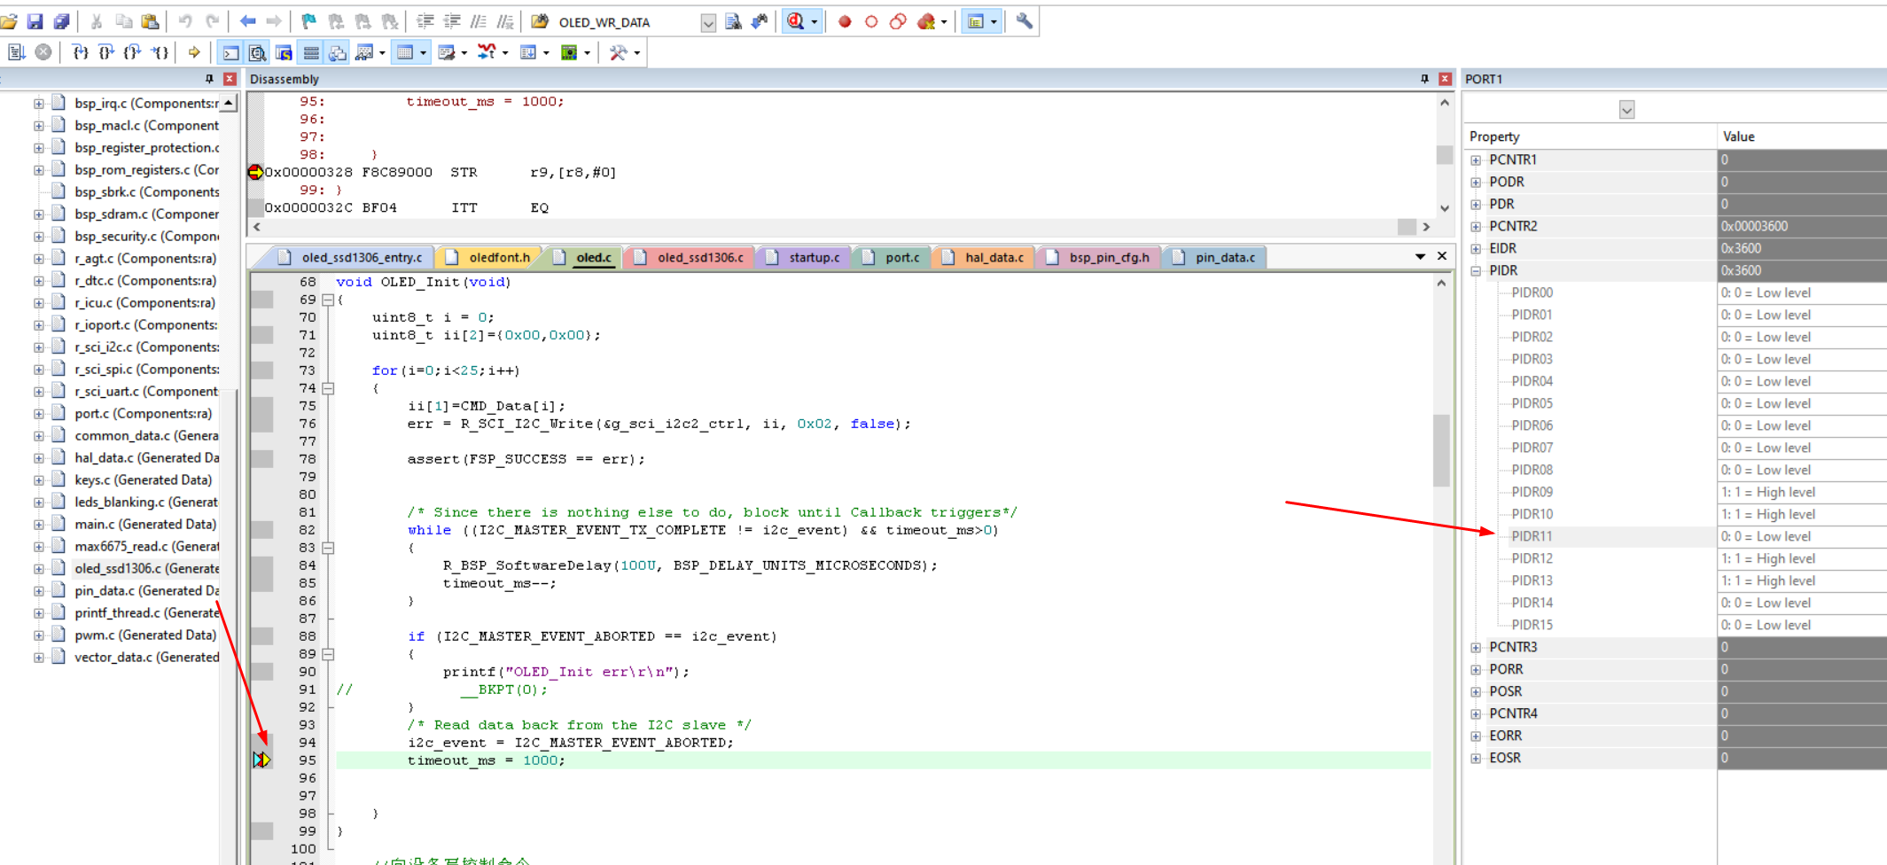This screenshot has width=1887, height=865.
Task: Open the editor tab list arrow
Action: pos(1420,256)
